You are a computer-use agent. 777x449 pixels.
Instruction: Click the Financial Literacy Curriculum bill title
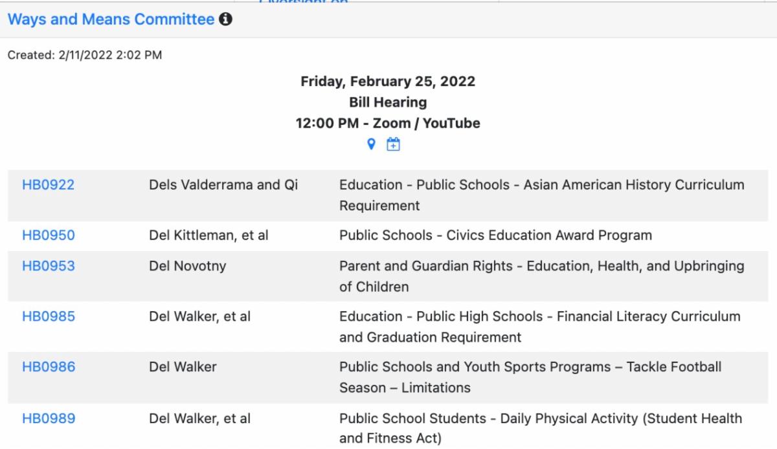[x=539, y=327]
